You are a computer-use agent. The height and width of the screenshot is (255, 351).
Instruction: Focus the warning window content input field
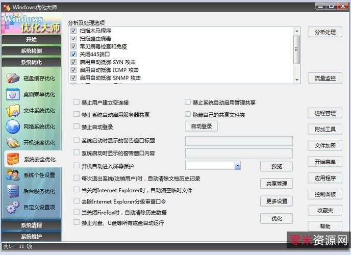[x=239, y=154]
